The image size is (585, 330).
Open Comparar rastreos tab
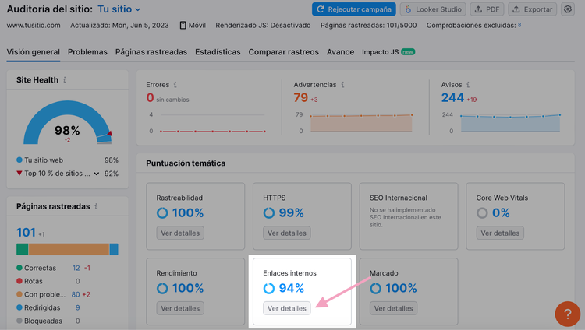pyautogui.click(x=284, y=52)
